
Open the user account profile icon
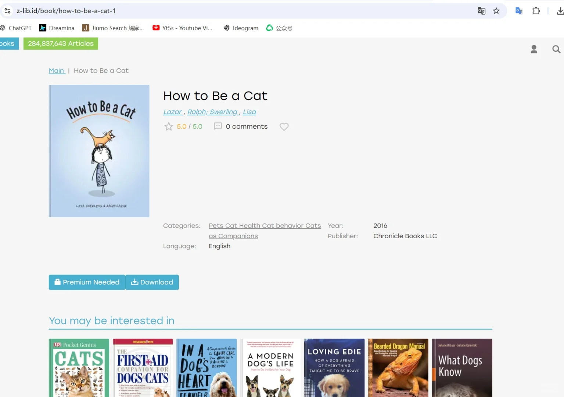click(x=534, y=49)
